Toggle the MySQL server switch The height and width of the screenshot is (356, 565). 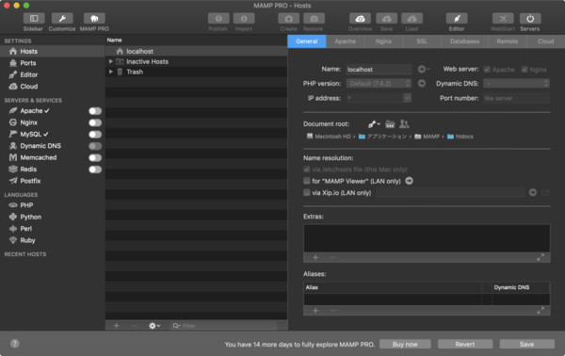pyautogui.click(x=95, y=135)
